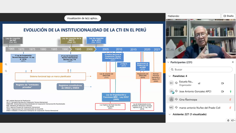Click the zoom in magnifier icon
The height and width of the screenshot is (133, 236).
(6, 64)
